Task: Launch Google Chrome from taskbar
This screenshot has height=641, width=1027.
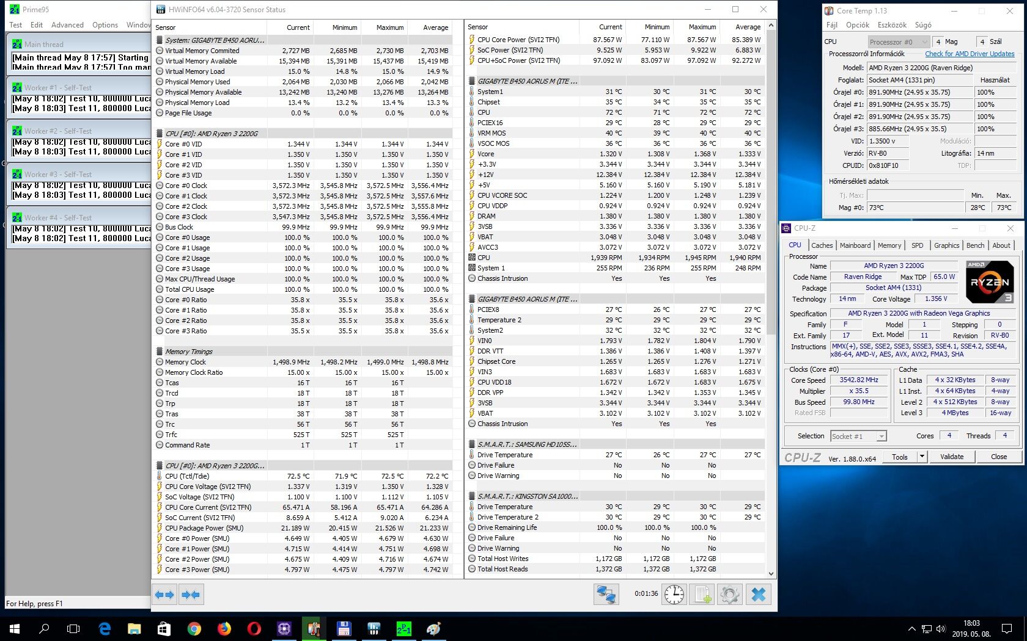Action: point(194,628)
